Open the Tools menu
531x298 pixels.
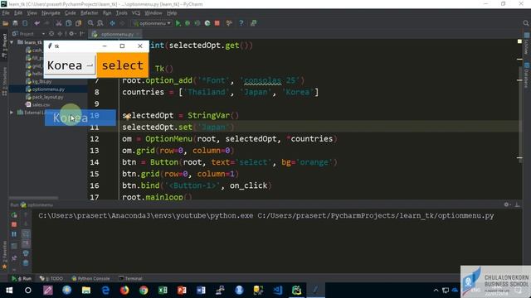pyautogui.click(x=122, y=13)
